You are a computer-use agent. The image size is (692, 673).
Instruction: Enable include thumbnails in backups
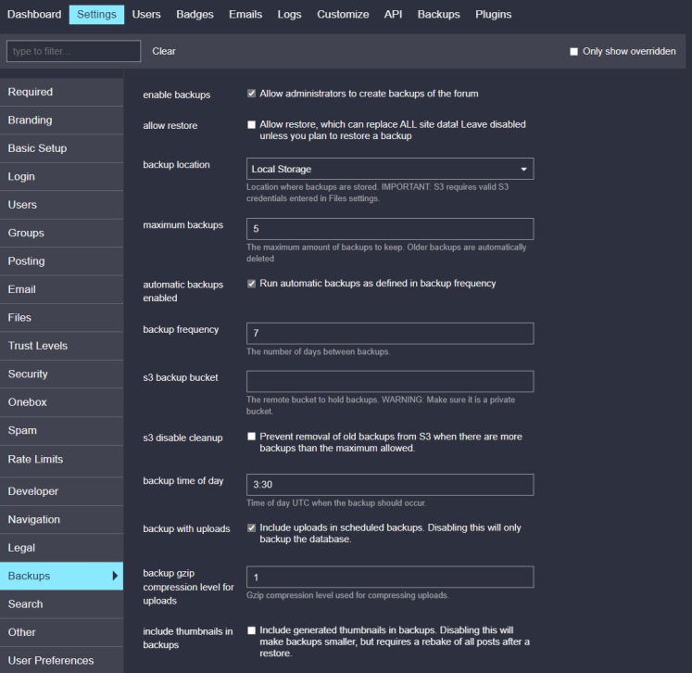click(x=252, y=630)
